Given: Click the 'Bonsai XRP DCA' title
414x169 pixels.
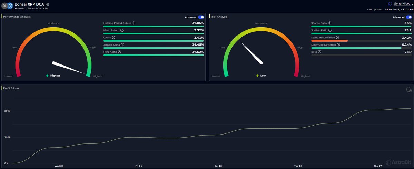Looking at the screenshot, I should tap(29, 4).
